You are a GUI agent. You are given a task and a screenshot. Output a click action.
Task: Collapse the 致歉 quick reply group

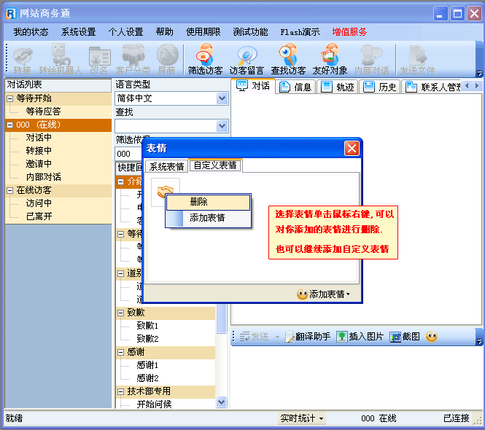click(120, 313)
